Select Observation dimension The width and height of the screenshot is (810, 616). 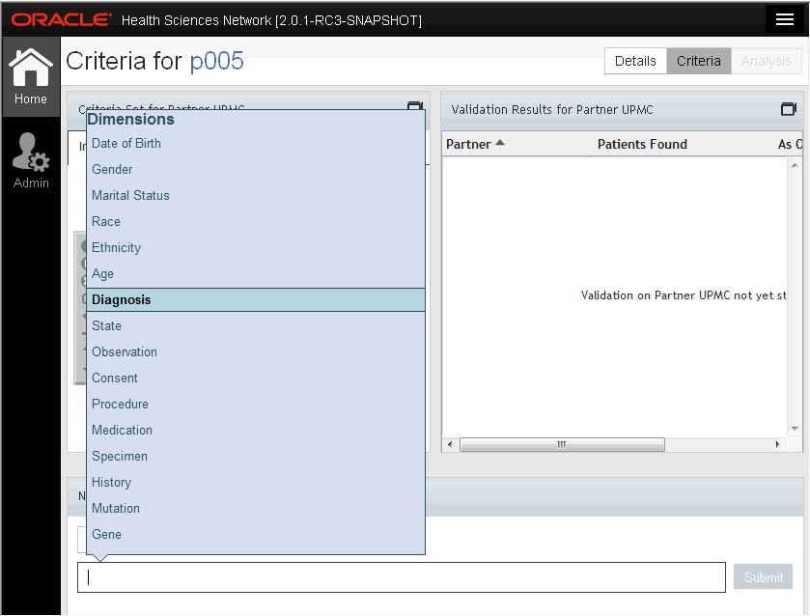pyautogui.click(x=256, y=351)
